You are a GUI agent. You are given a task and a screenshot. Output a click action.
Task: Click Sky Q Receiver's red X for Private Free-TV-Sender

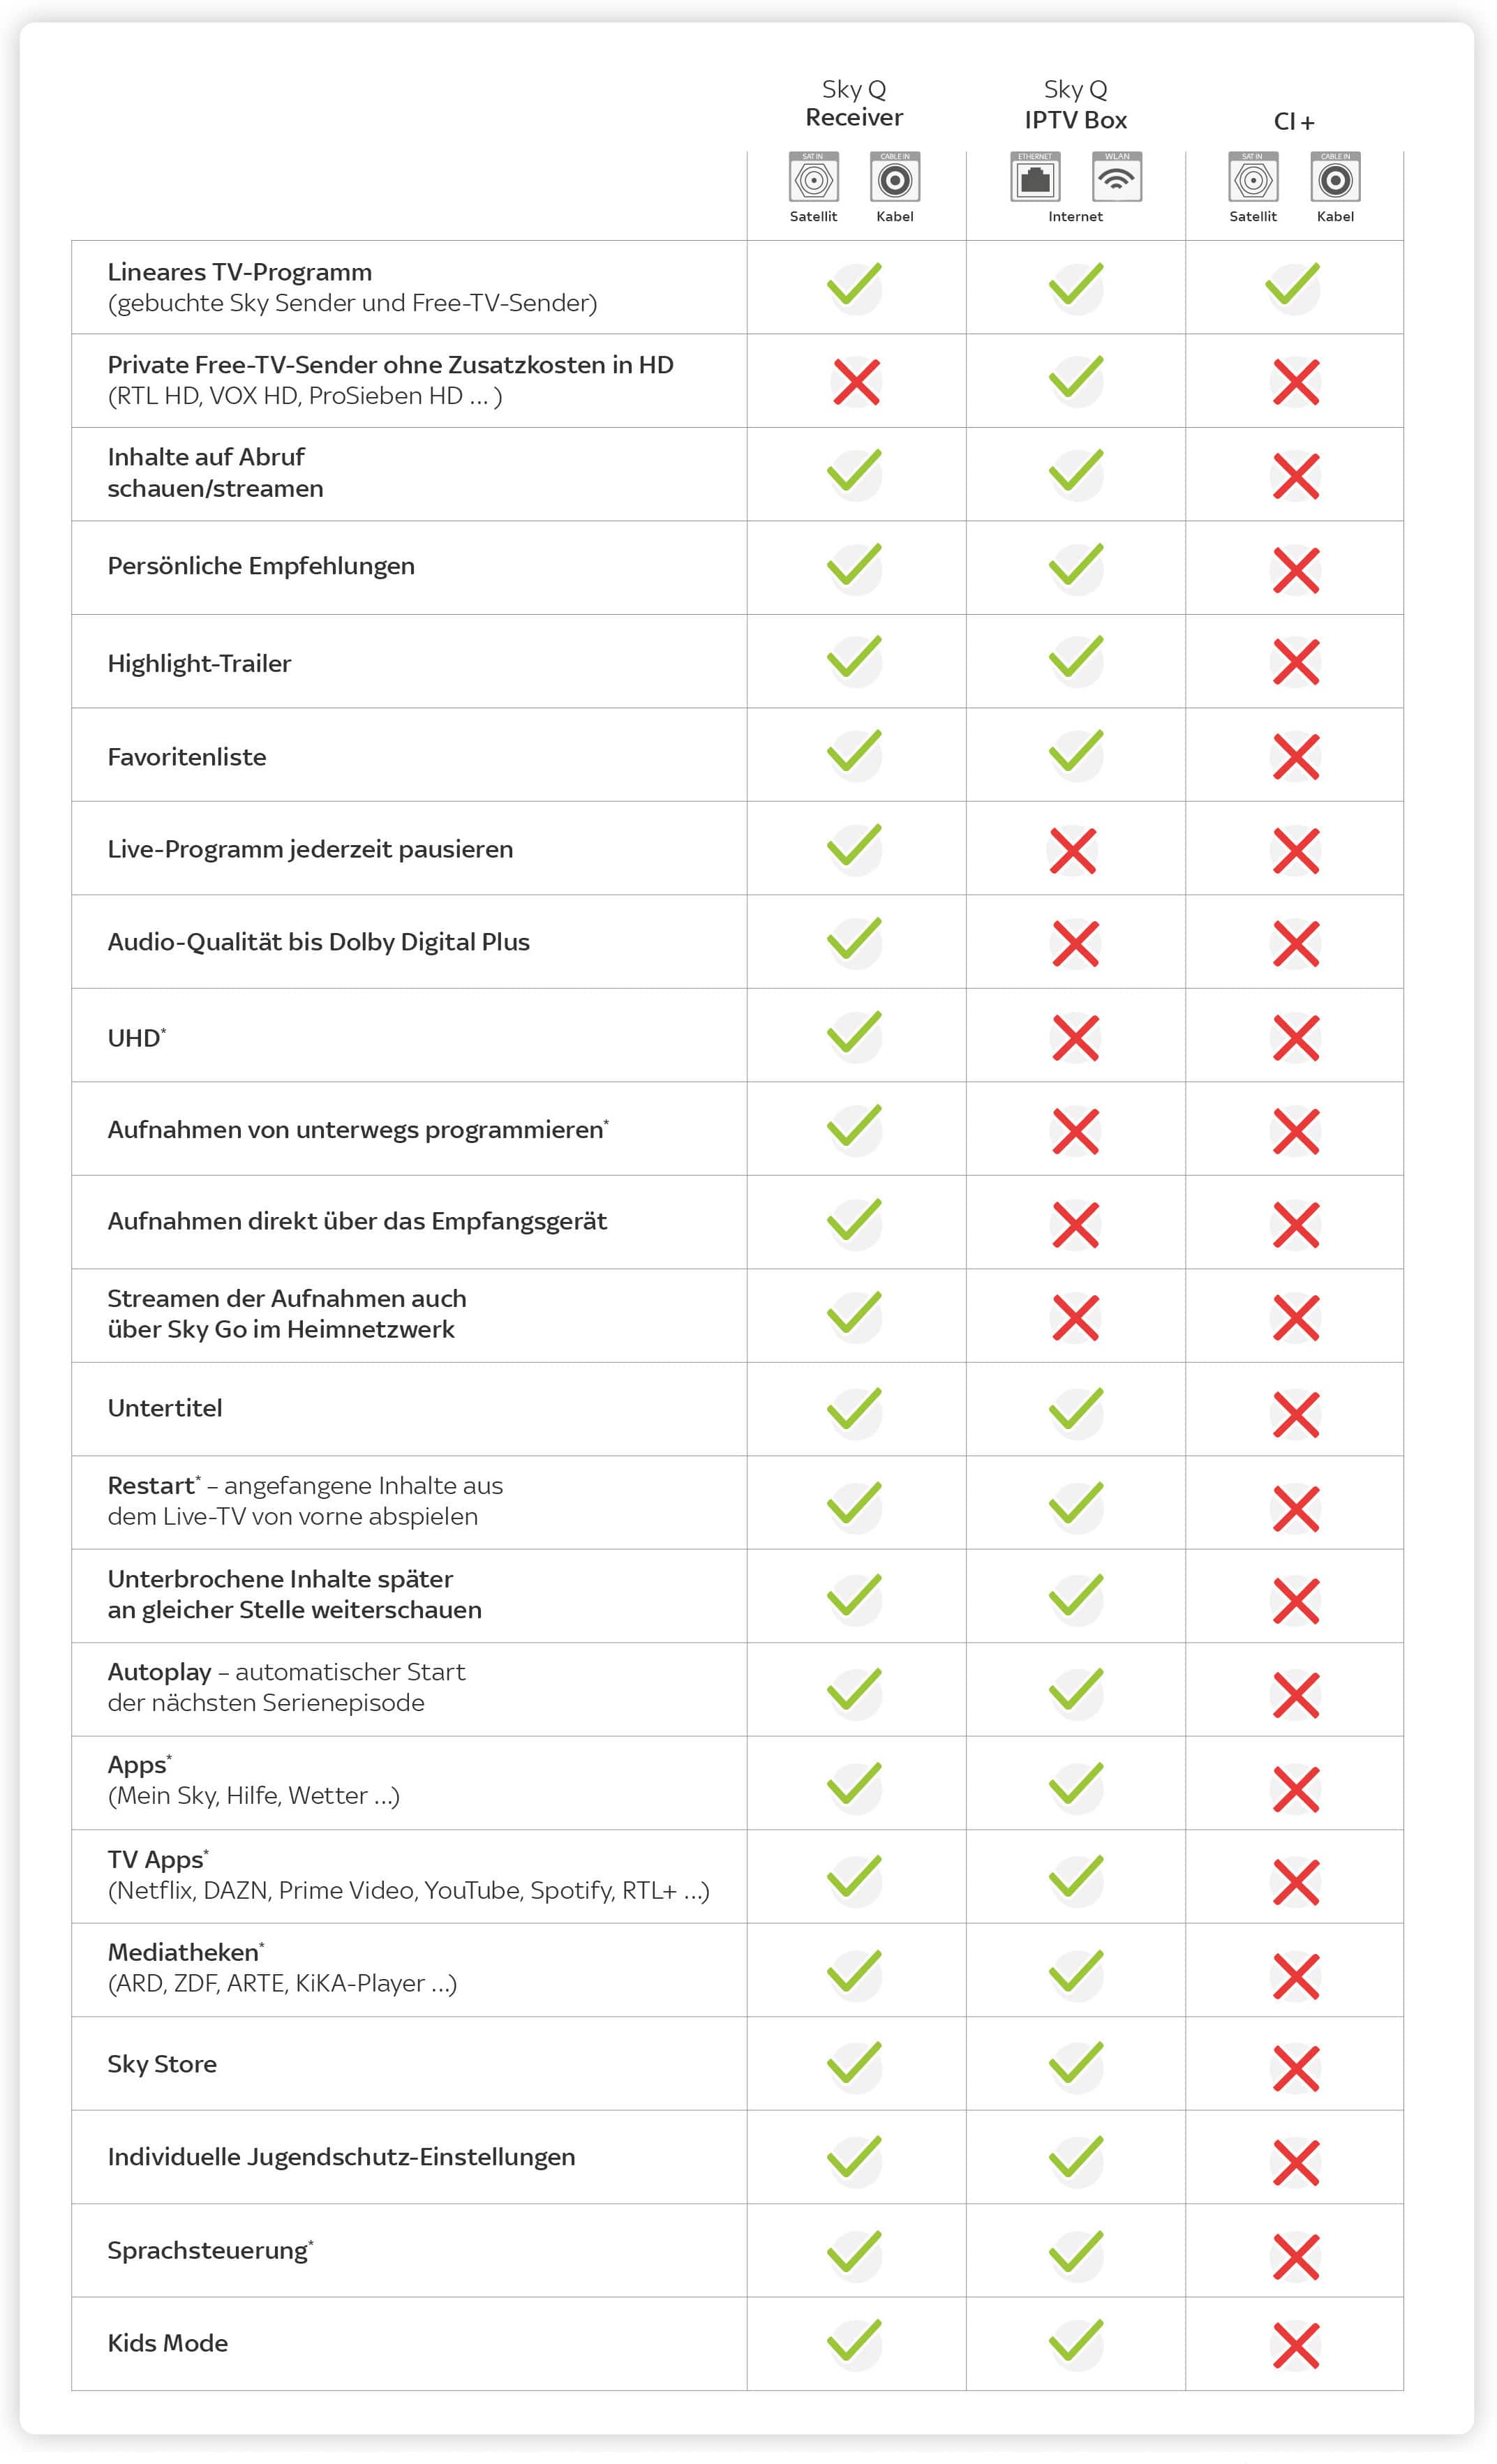(856, 382)
